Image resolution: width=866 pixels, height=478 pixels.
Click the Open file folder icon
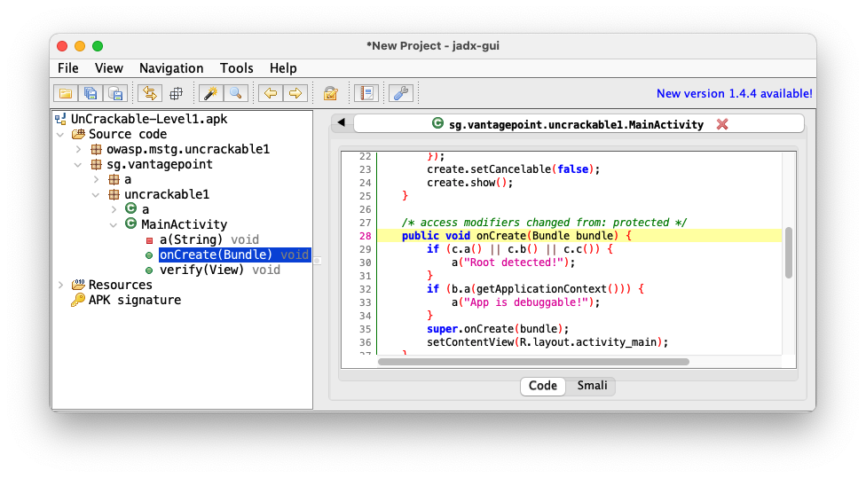pos(66,93)
